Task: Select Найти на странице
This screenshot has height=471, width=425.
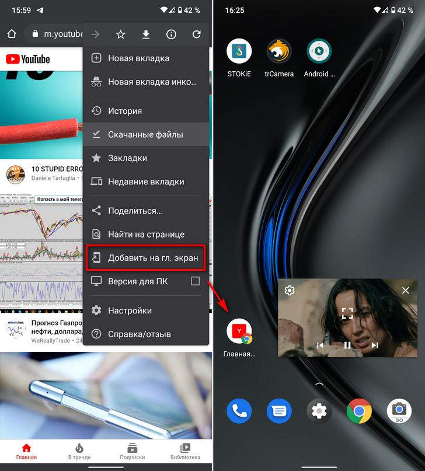Action: tap(146, 234)
